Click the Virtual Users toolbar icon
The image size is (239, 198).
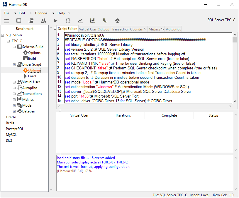tap(43, 21)
